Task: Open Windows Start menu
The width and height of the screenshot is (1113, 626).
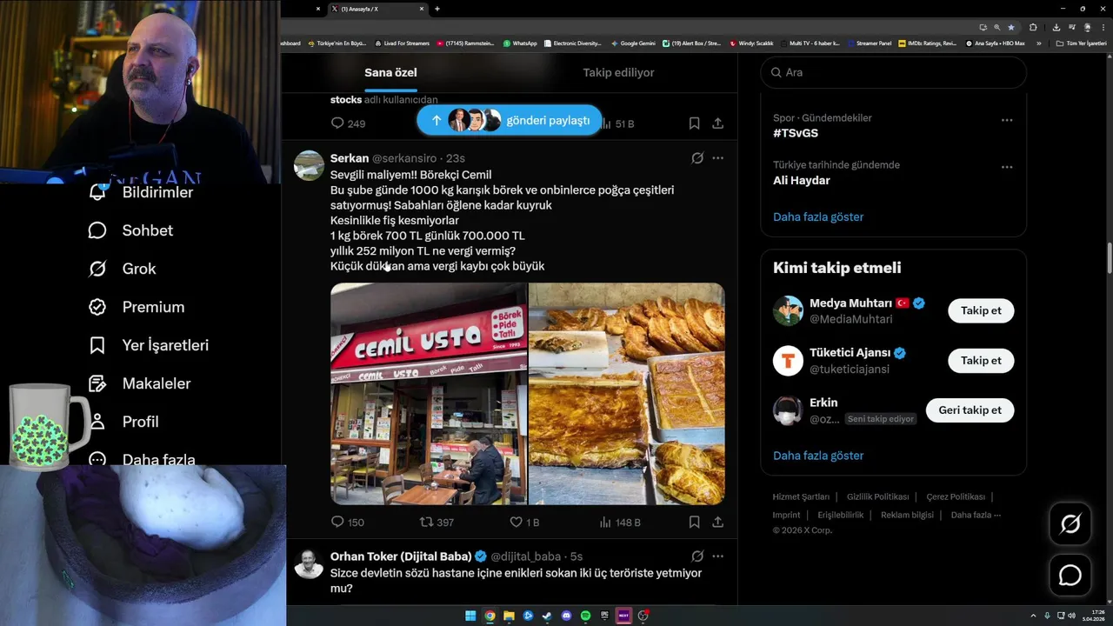Action: [x=470, y=616]
